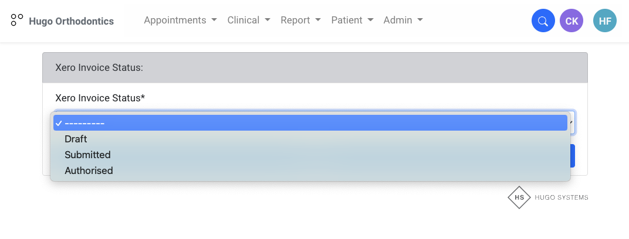The height and width of the screenshot is (239, 629).
Task: Choose the Submitted invoice status option
Action: point(87,155)
